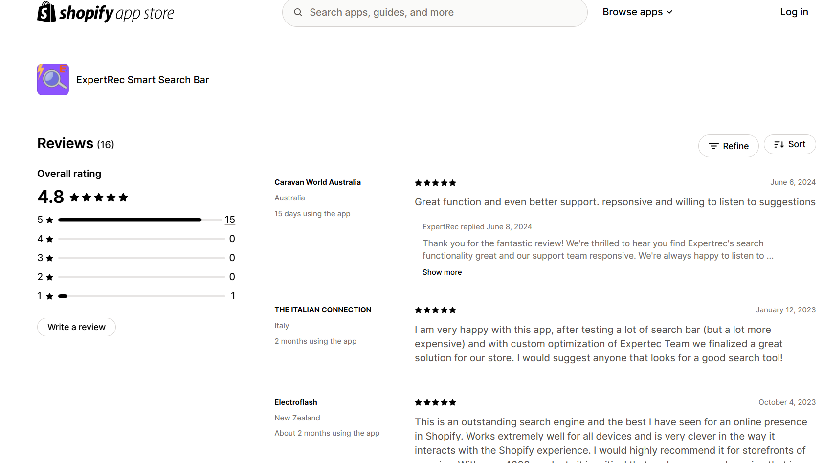Expand the Browse apps dropdown
This screenshot has height=463, width=823.
pyautogui.click(x=637, y=12)
